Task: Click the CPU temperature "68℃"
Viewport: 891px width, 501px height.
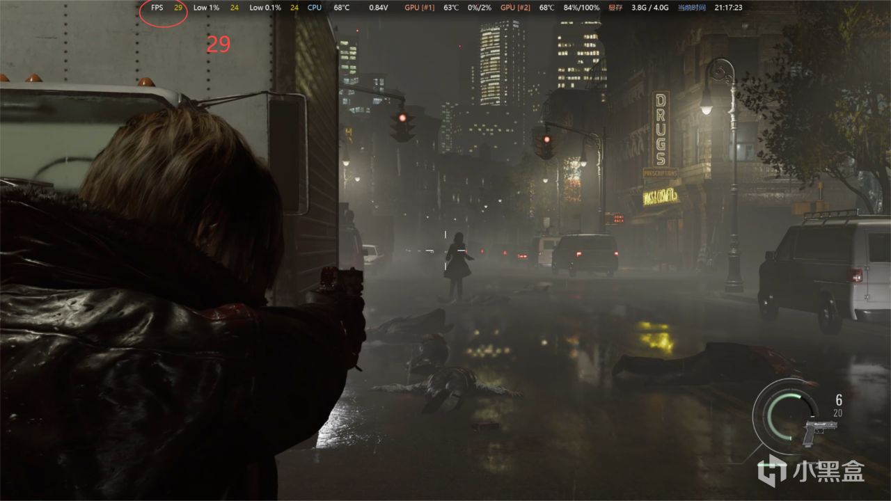Action: (342, 8)
